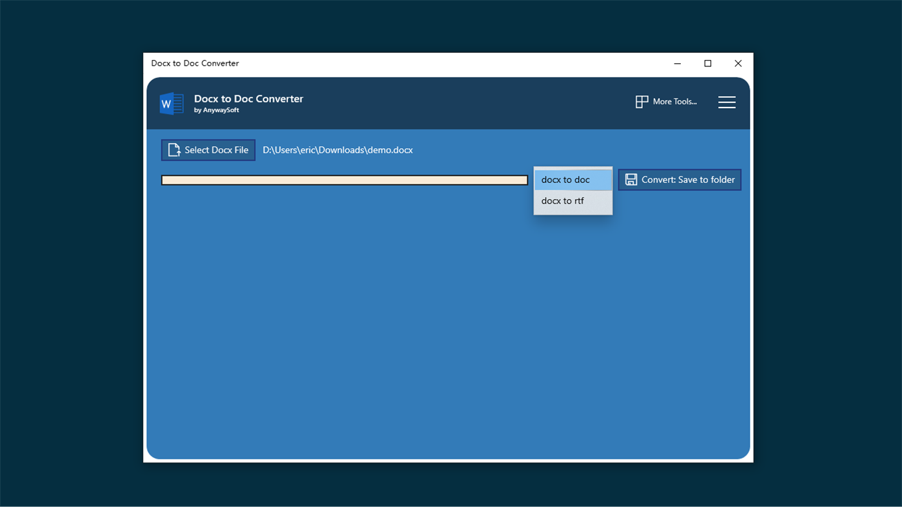The width and height of the screenshot is (902, 507).
Task: Click the save icon on the Convert button
Action: (631, 180)
